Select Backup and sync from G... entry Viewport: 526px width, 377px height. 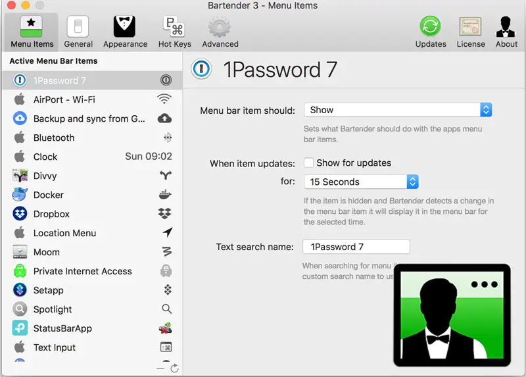click(x=92, y=118)
